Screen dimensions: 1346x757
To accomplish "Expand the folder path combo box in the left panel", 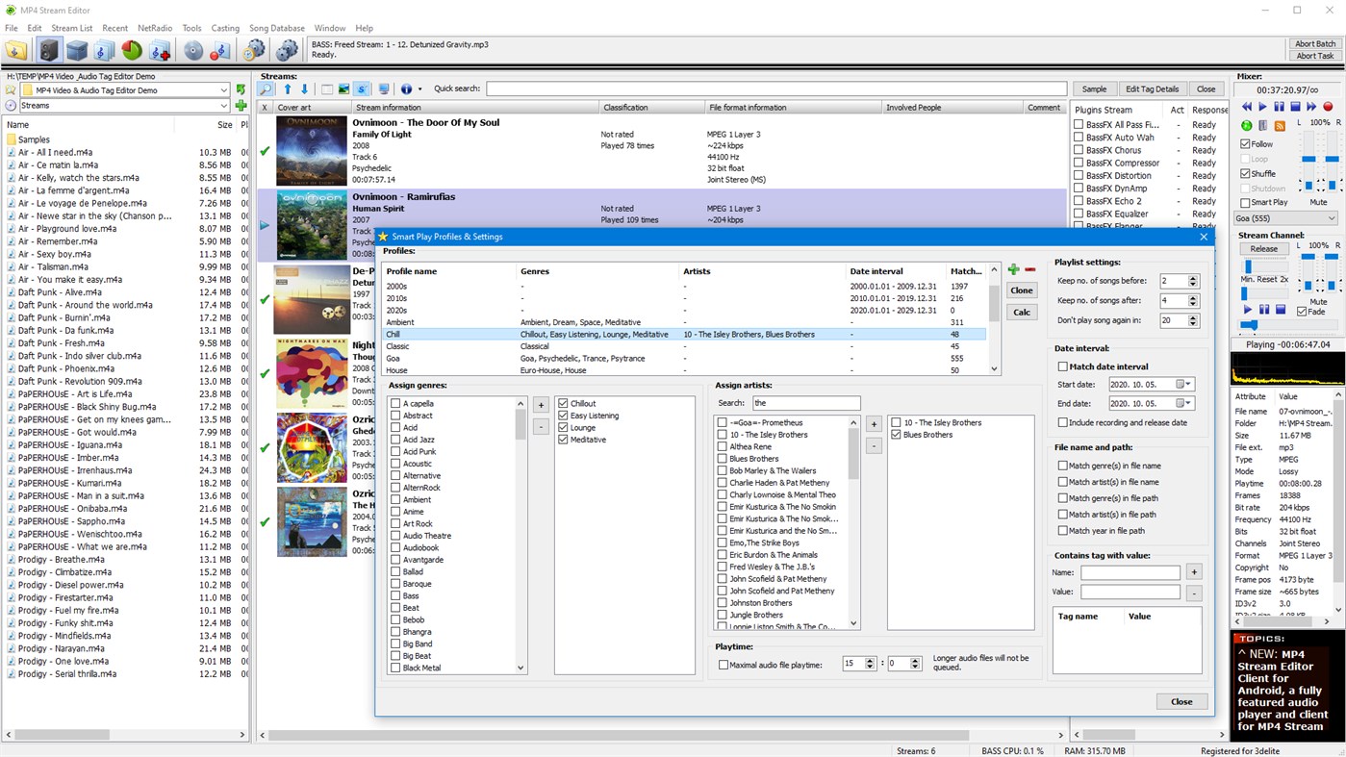I will tap(223, 89).
